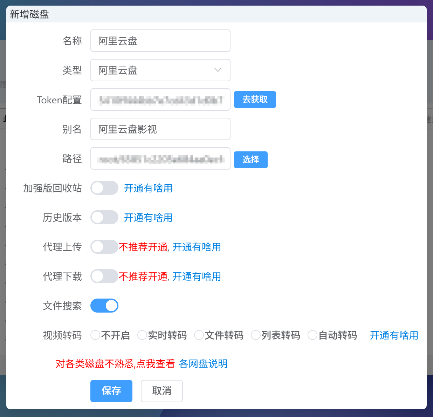Select the 自动转码 radio button
Viewport: 433px width, 417px height.
[312, 335]
